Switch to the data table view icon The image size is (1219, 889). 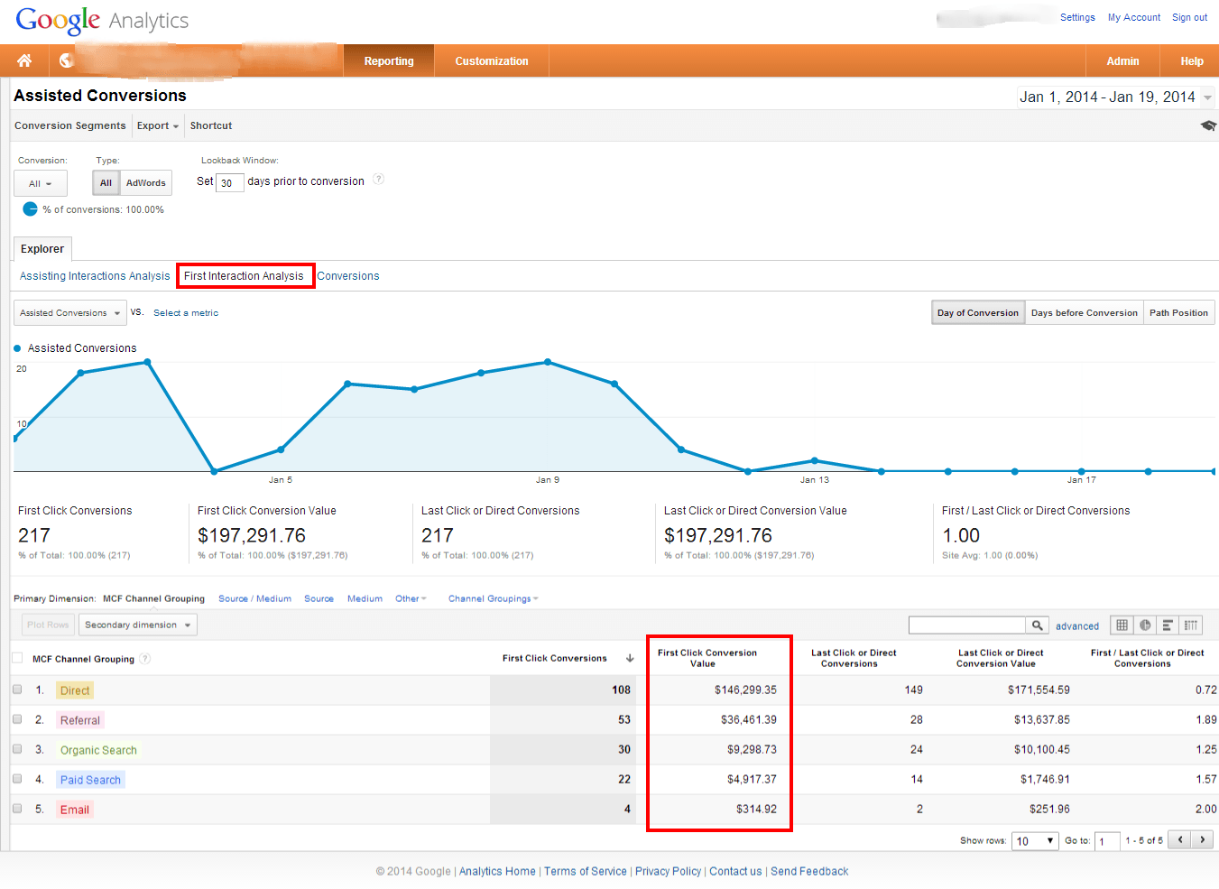click(1122, 625)
